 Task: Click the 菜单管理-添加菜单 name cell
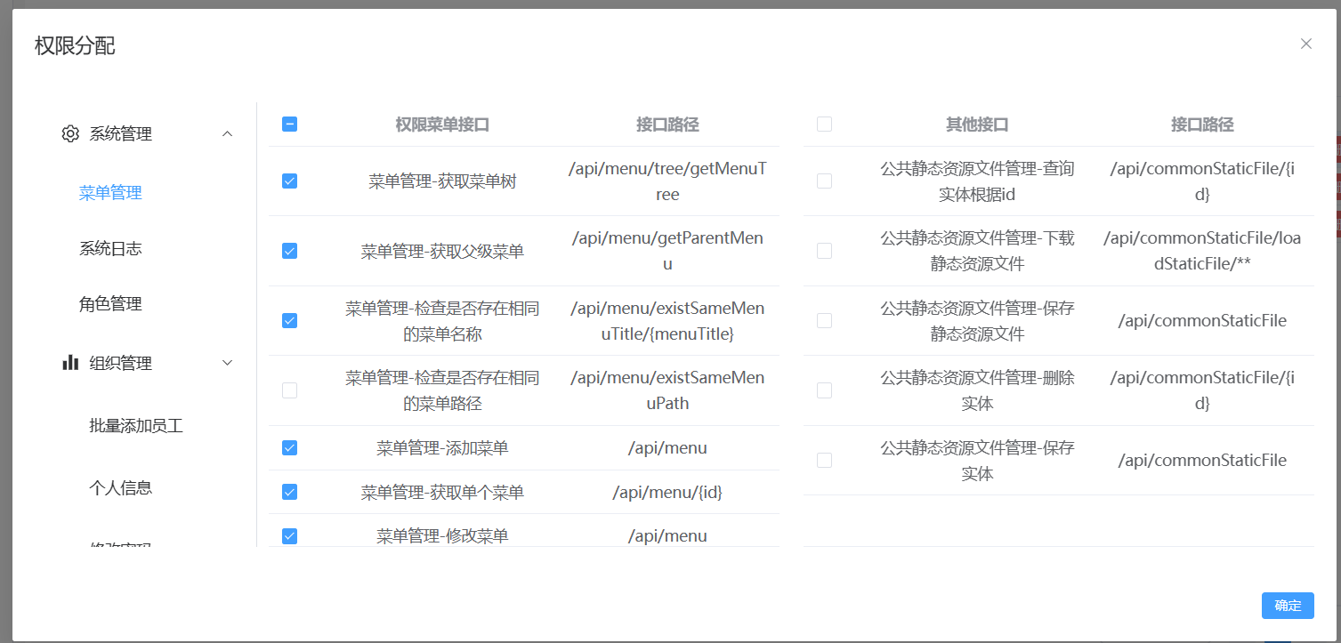[x=442, y=447]
